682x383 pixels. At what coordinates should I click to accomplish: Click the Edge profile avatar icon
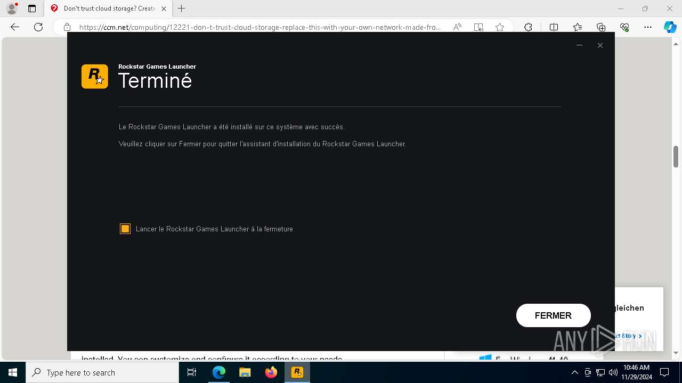pyautogui.click(x=12, y=9)
